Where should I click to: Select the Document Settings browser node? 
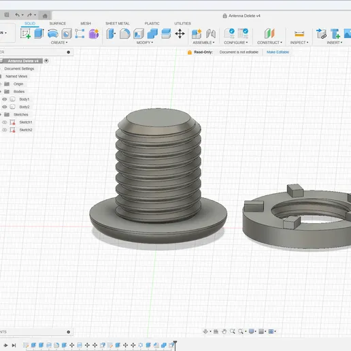tap(19, 69)
